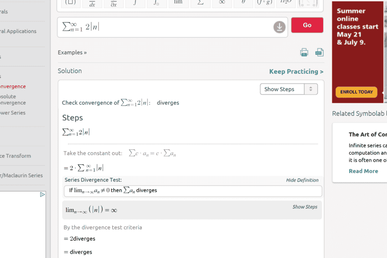Click the AdChoices icon on bottom ad

pos(43,195)
